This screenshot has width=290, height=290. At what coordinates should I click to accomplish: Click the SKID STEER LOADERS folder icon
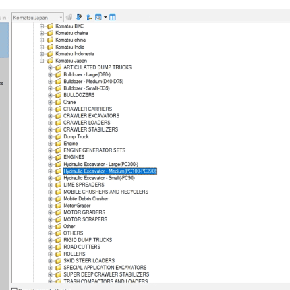point(59,261)
